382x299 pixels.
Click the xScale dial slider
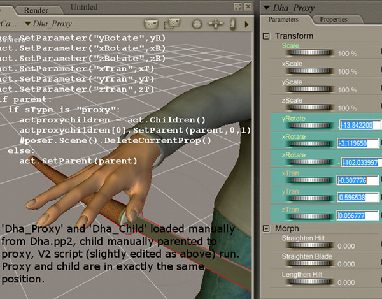pyautogui.click(x=309, y=71)
